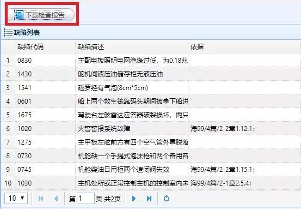The image size is (301, 209).
Task: Click description 主配电板照明电网绝缘过低
Action: [x=133, y=61]
